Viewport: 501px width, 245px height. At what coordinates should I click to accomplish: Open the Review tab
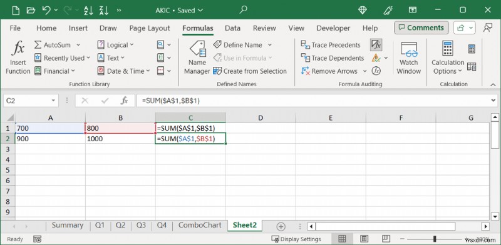pyautogui.click(x=264, y=28)
